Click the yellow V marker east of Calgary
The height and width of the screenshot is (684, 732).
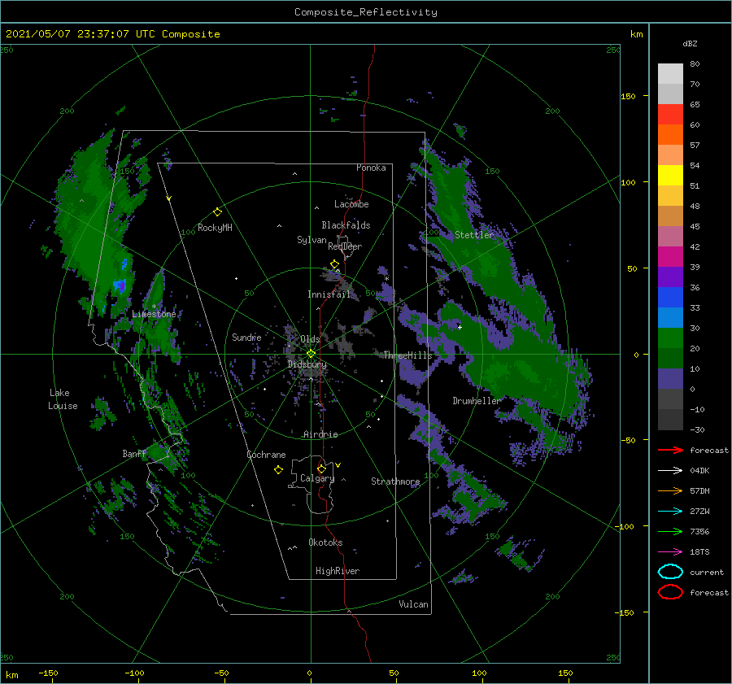pyautogui.click(x=338, y=465)
